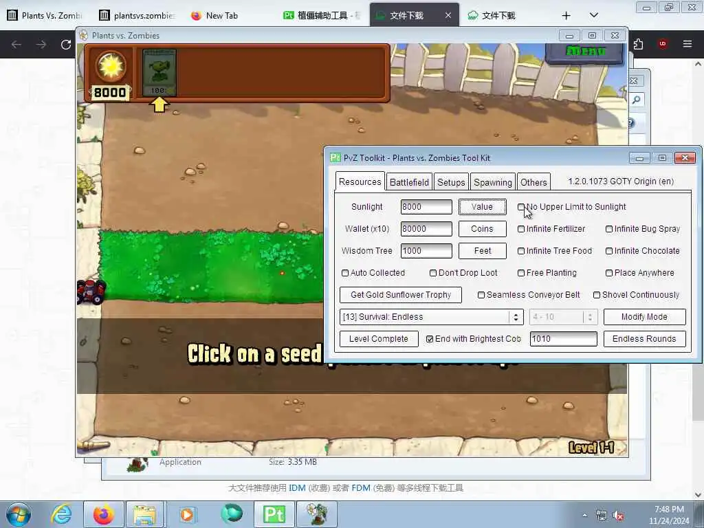Click the sun counter icon in game

(x=111, y=67)
